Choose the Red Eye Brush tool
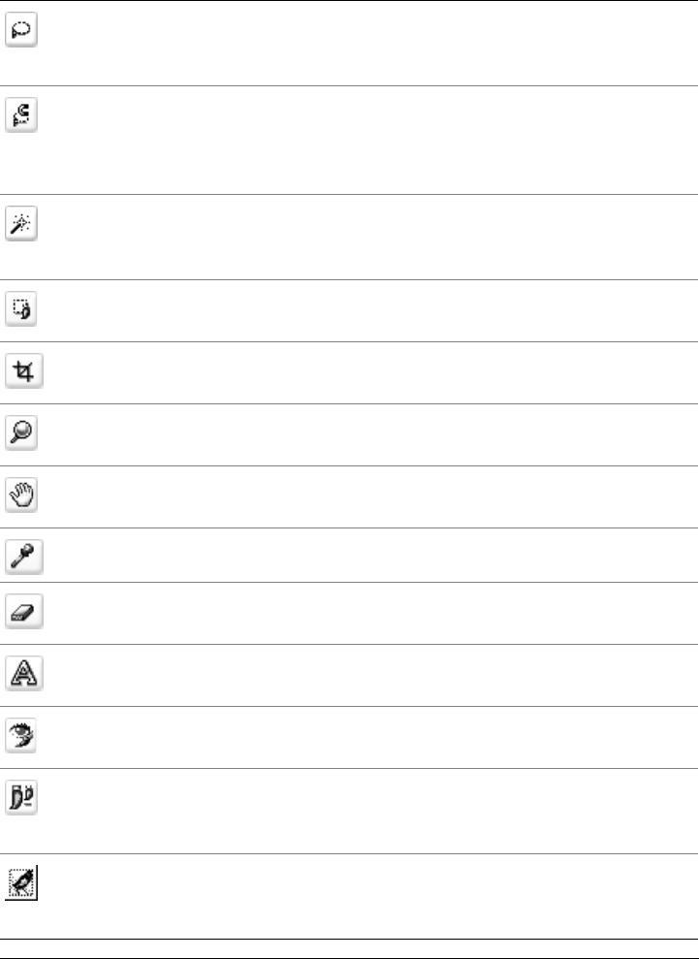 pos(21,735)
